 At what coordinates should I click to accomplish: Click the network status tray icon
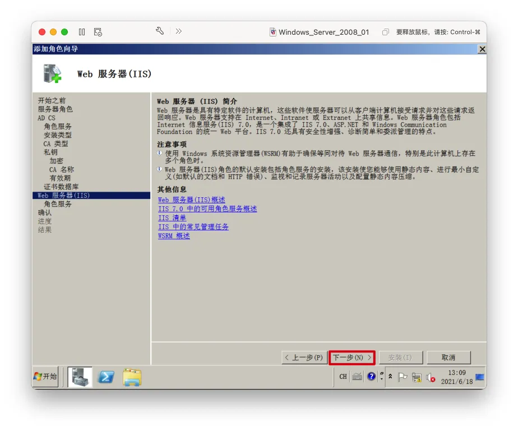pyautogui.click(x=417, y=377)
